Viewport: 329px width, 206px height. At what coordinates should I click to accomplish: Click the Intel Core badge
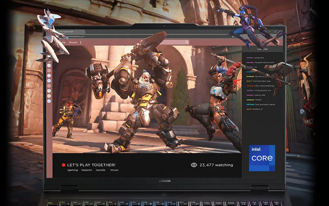click(x=262, y=158)
